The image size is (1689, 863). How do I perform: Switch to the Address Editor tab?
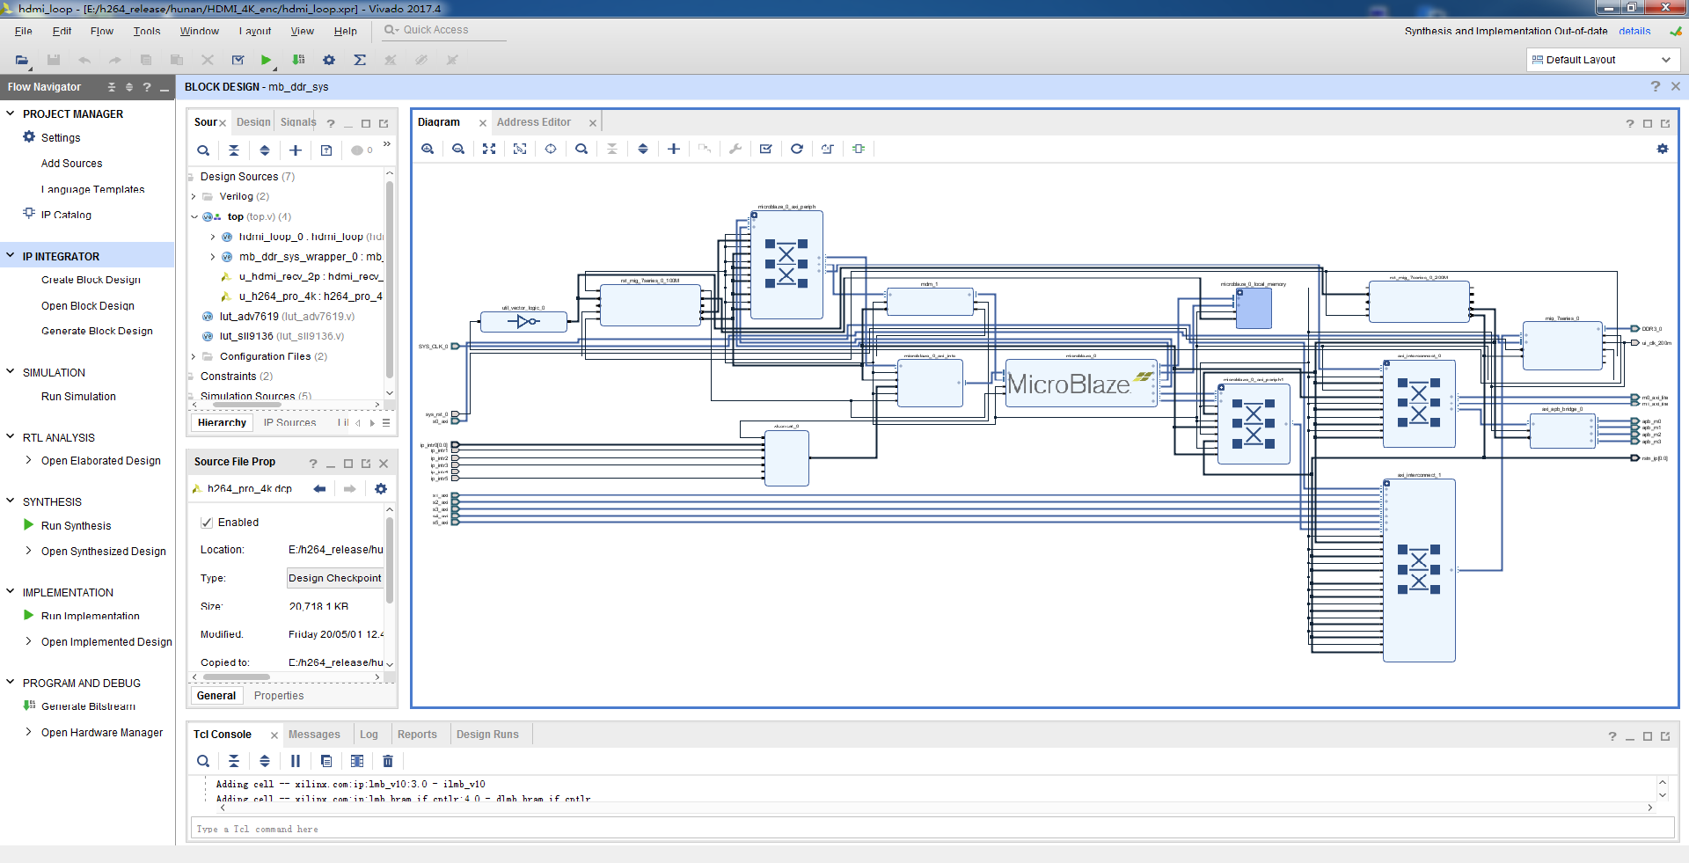pyautogui.click(x=533, y=122)
